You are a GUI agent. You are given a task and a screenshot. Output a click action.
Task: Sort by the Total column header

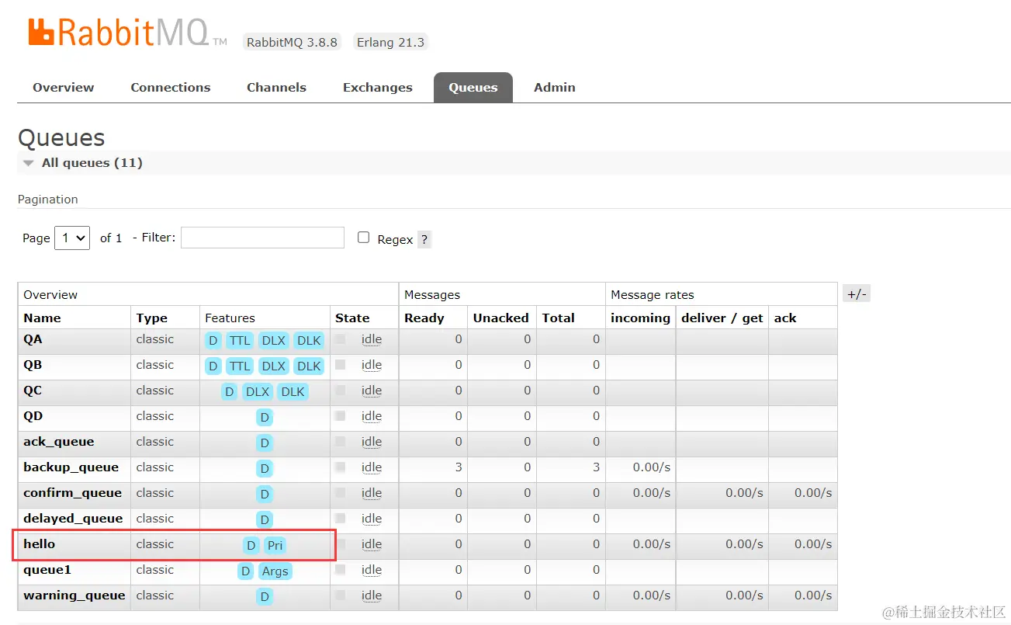pos(559,318)
